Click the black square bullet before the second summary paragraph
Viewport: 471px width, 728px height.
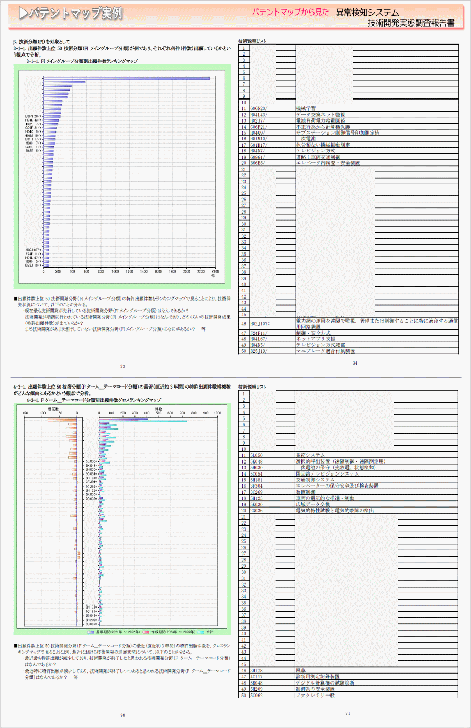(x=16, y=646)
